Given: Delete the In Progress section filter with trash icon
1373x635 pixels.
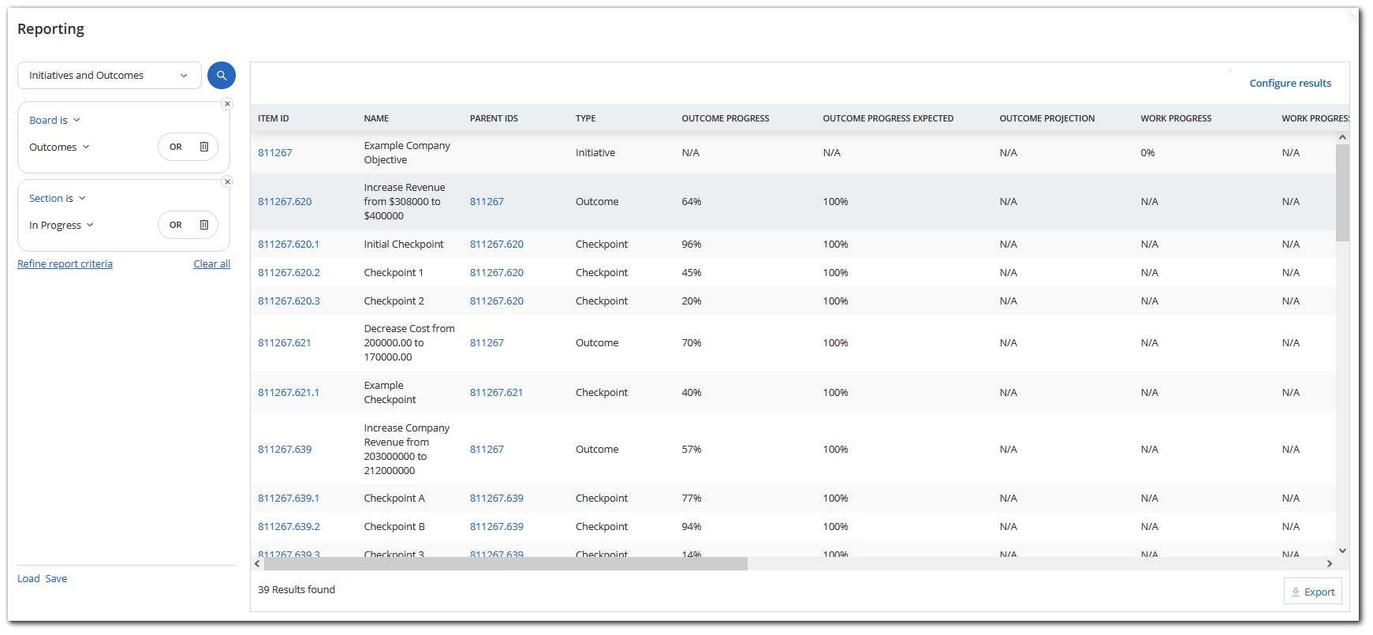Looking at the screenshot, I should pyautogui.click(x=204, y=225).
